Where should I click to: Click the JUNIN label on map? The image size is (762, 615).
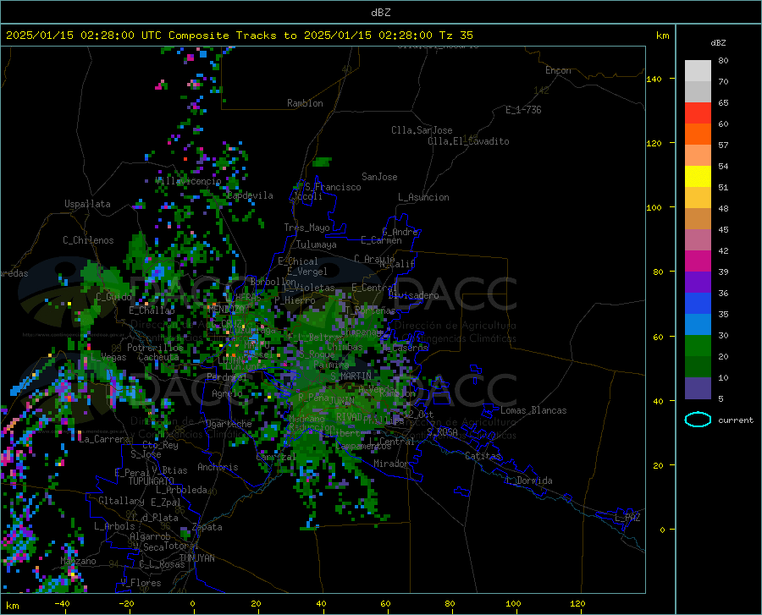click(x=342, y=401)
